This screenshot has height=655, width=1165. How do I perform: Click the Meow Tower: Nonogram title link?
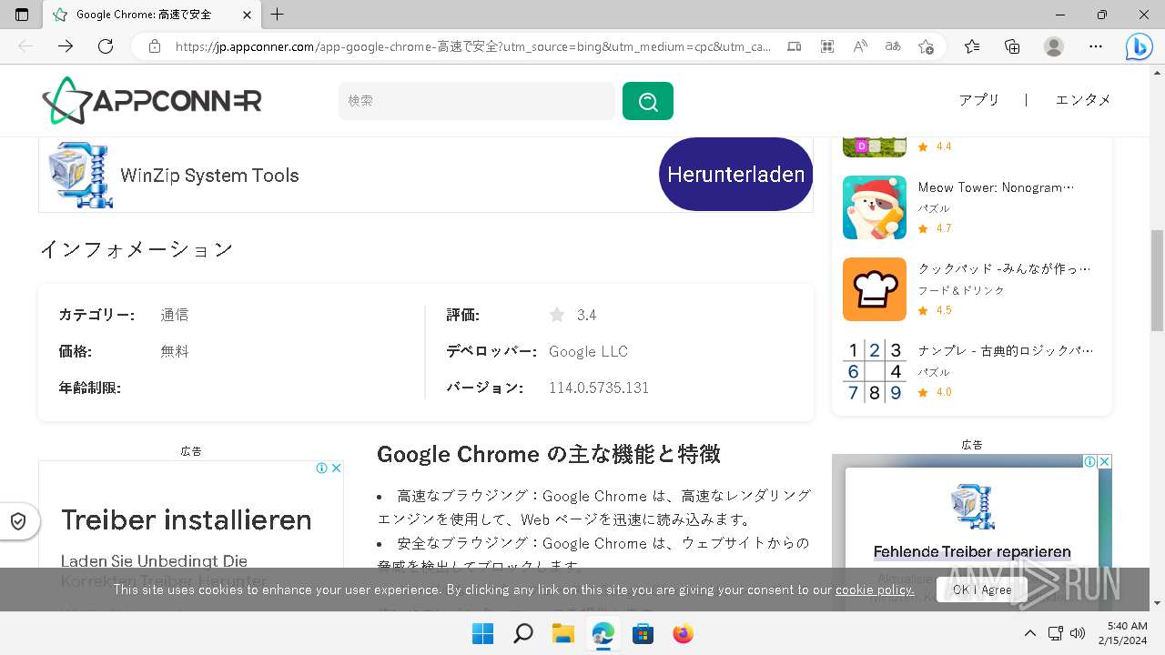[996, 187]
